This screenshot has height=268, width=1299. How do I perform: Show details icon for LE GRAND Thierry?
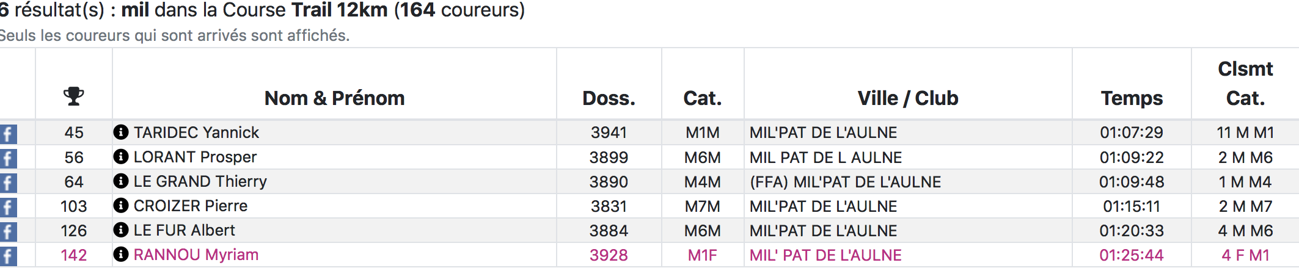pos(121,181)
